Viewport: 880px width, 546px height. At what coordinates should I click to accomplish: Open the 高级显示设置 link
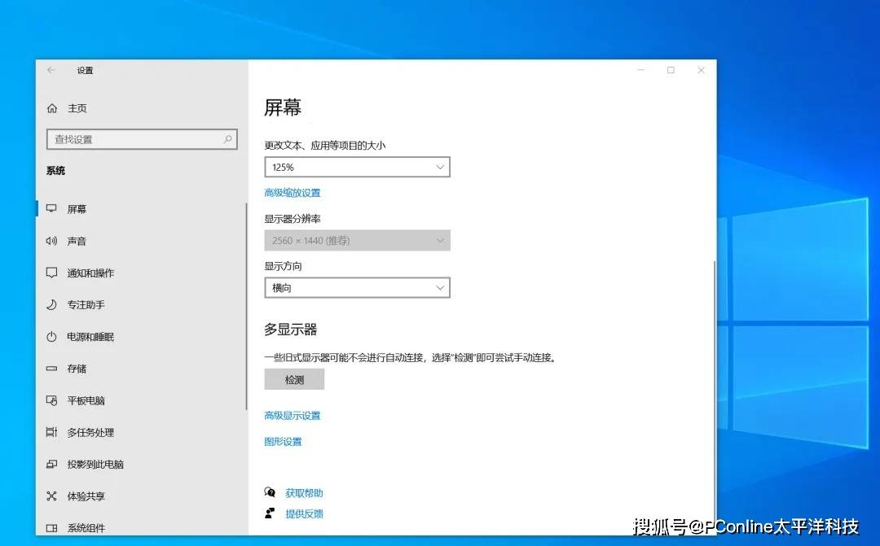coord(293,415)
